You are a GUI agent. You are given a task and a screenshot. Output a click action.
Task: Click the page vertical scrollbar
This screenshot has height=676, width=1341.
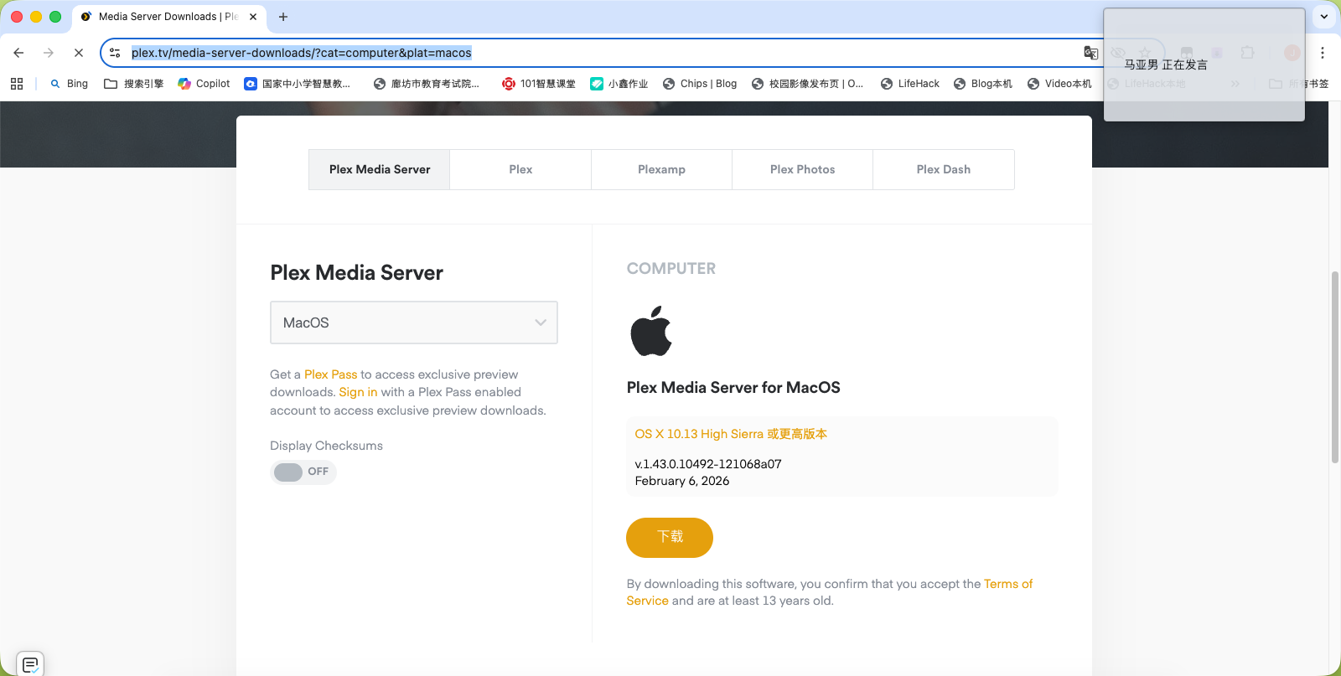tap(1335, 367)
